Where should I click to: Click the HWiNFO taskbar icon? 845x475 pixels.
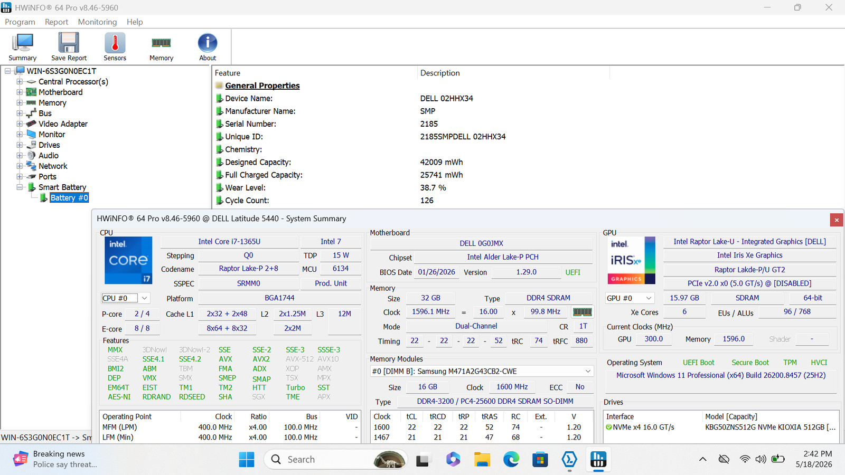click(x=598, y=460)
